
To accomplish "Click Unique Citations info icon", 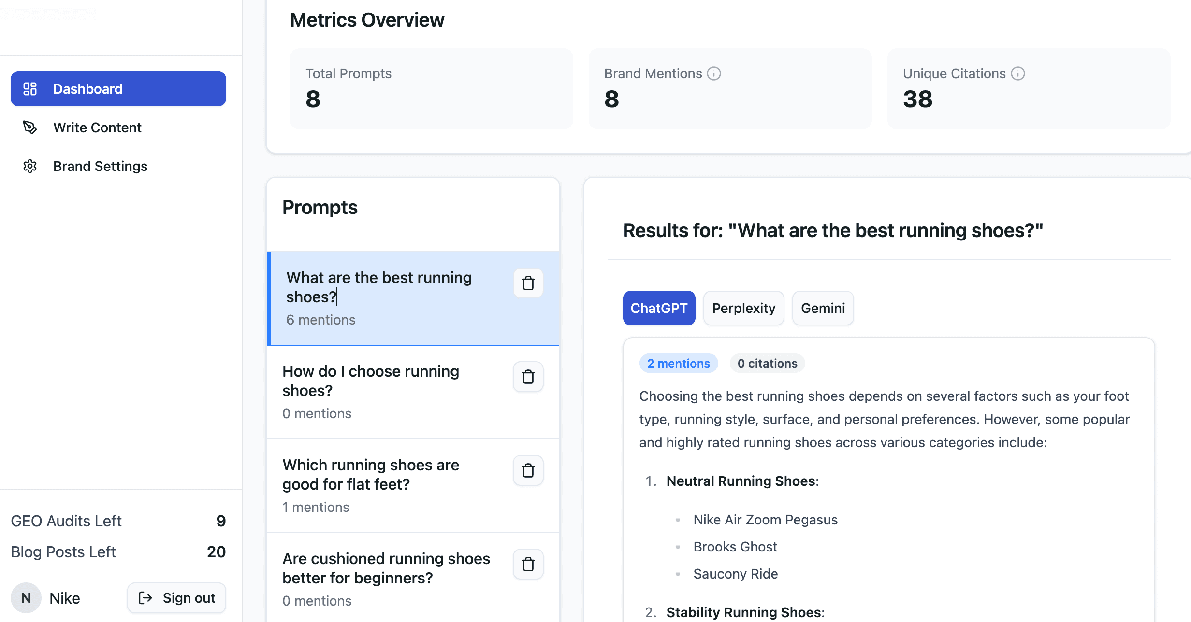I will 1018,73.
